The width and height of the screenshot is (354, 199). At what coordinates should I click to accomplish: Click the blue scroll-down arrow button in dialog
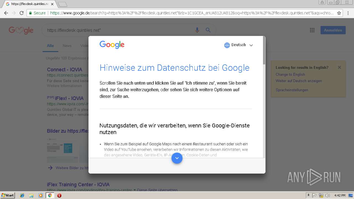(x=177, y=158)
